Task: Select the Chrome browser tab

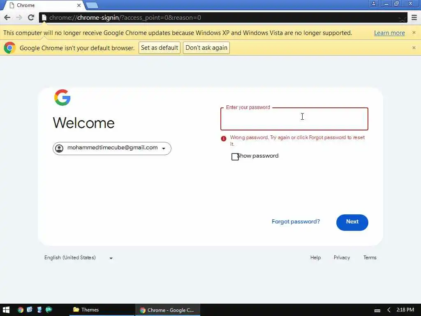Action: [44, 5]
